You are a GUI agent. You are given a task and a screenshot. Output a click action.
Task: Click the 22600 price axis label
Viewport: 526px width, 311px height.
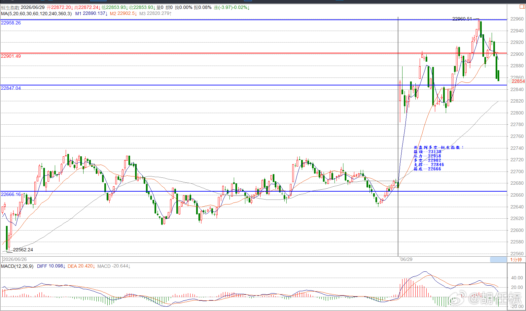pos(517,230)
